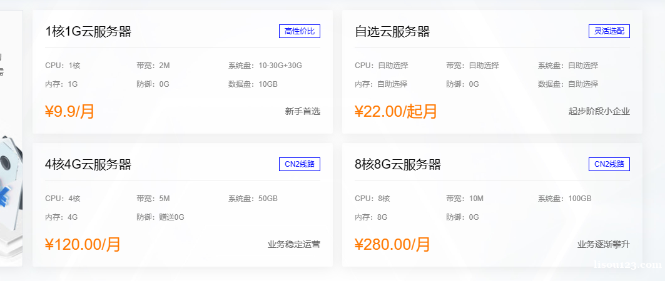The image size is (665, 281).
Task: Click CN2线路 badge on 4核4G card
Action: [x=300, y=164]
